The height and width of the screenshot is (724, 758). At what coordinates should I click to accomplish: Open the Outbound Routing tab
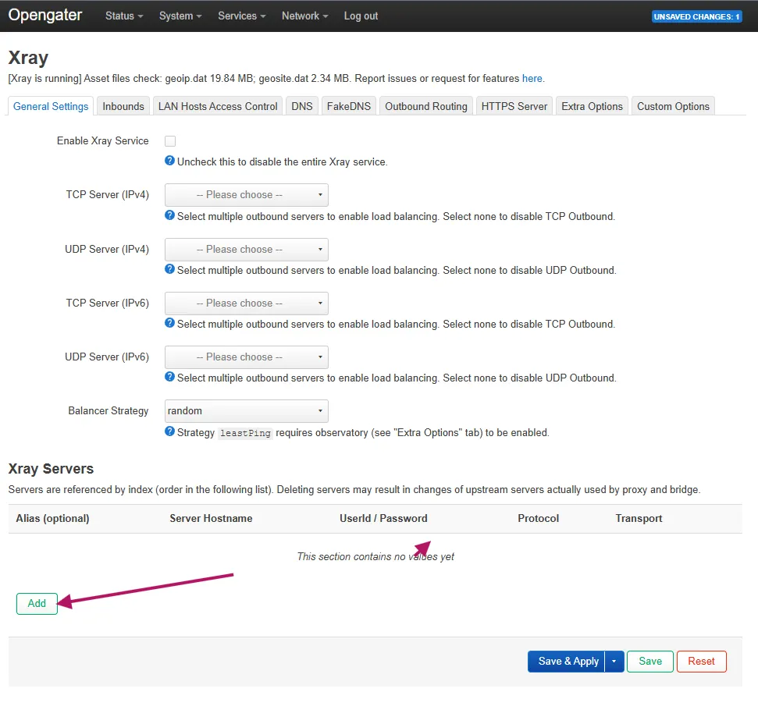(x=426, y=106)
